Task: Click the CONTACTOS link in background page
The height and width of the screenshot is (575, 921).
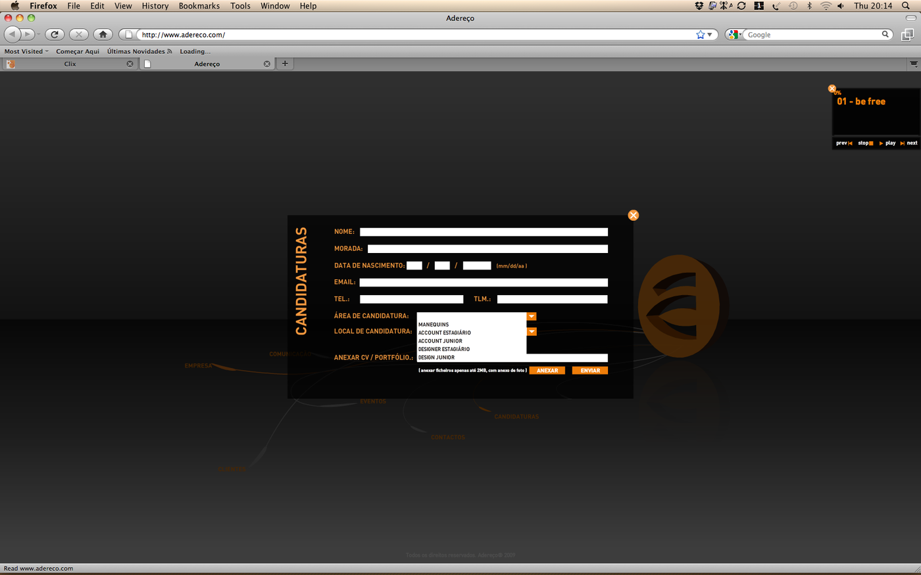Action: (448, 437)
